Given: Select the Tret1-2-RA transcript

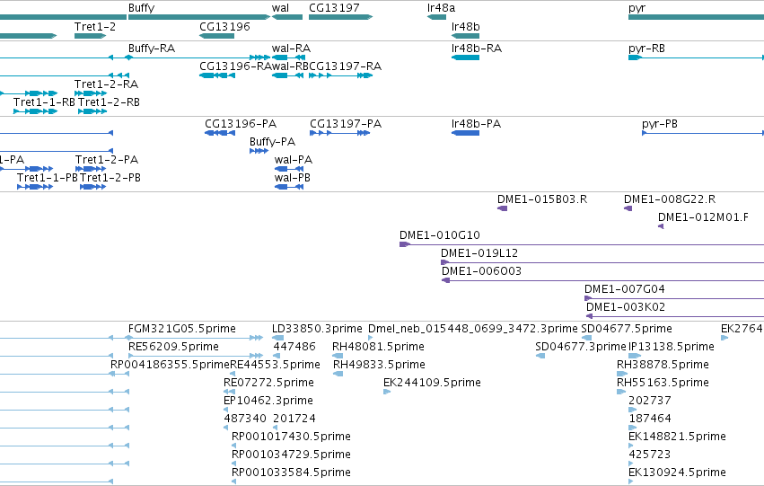Looking at the screenshot, I should (x=90, y=93).
